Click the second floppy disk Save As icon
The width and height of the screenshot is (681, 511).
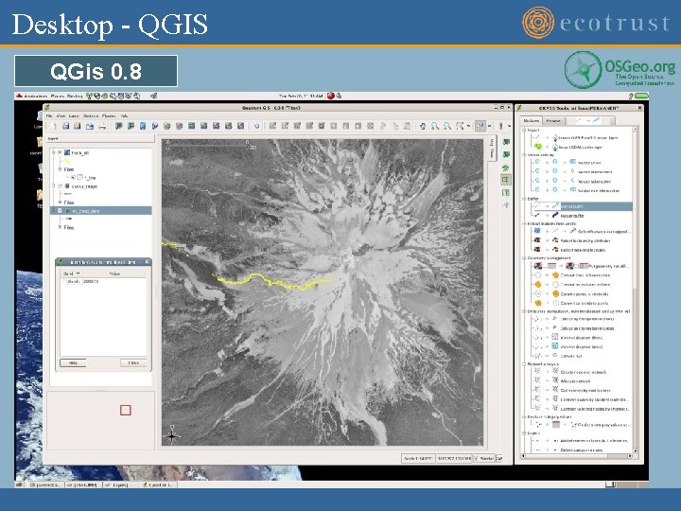[78, 126]
